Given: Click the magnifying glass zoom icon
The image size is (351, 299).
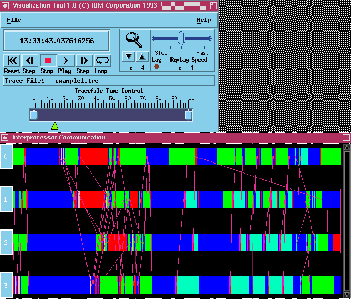Looking at the screenshot, I should [x=134, y=40].
